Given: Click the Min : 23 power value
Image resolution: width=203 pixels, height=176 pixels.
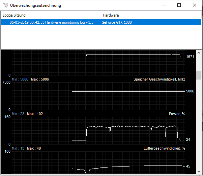Looking at the screenshot, I should pyautogui.click(x=18, y=114).
